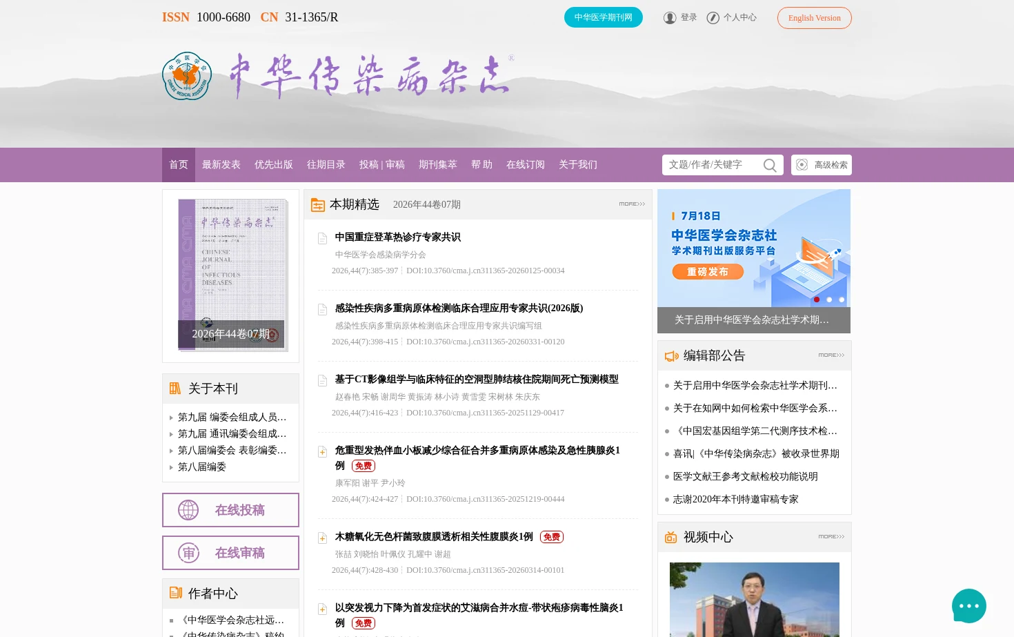Viewport: 1014px width, 637px height.
Task: Click the 审 icon on 在线审稿
Action: (188, 553)
